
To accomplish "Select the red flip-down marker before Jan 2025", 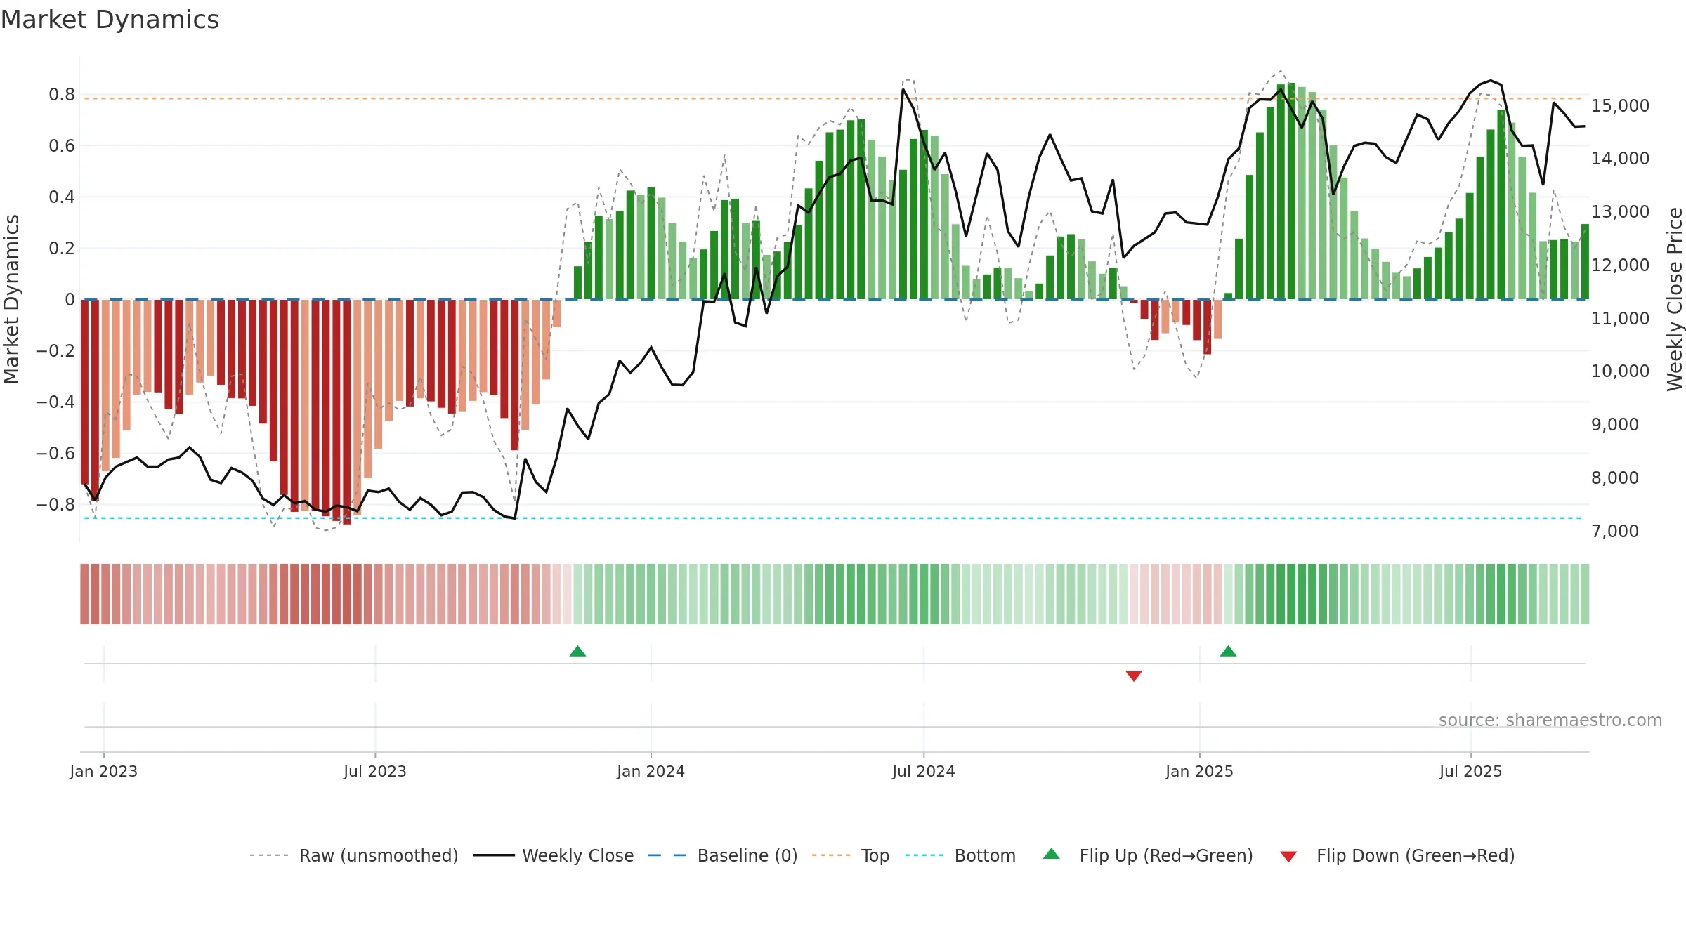I will pos(1134,676).
